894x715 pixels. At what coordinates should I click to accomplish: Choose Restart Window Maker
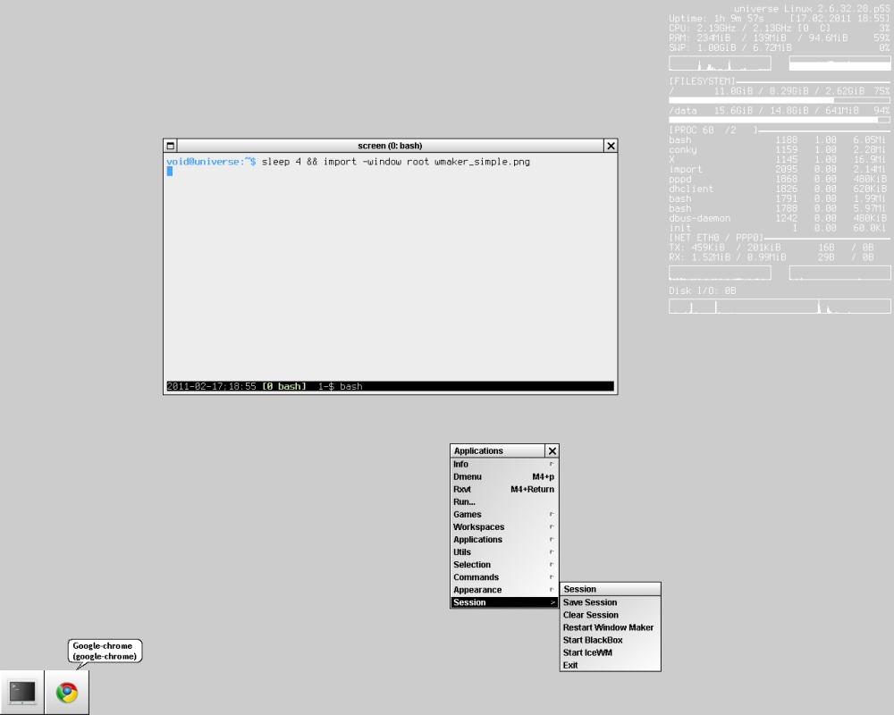pos(610,627)
